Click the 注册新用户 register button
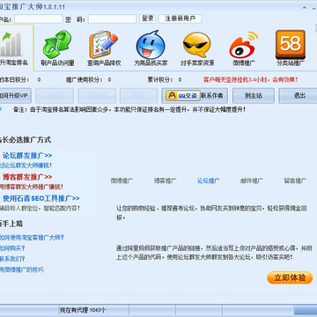This screenshot has height=317, width=317. click(181, 18)
